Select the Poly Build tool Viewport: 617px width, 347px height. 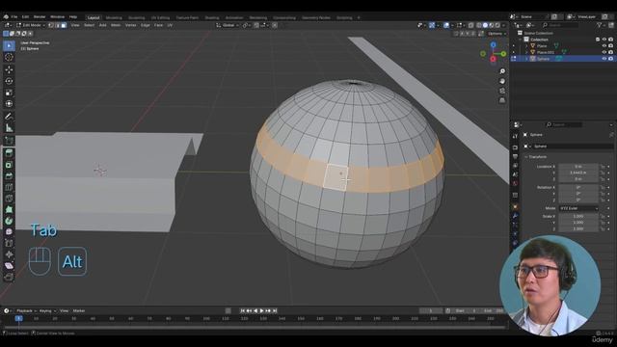(9, 210)
